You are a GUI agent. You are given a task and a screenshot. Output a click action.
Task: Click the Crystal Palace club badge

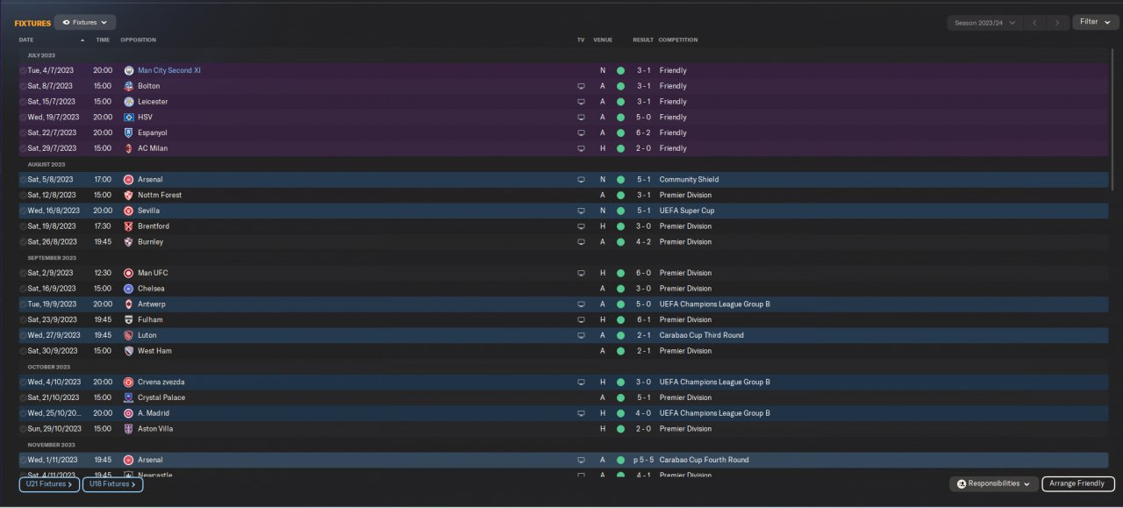[x=129, y=397]
